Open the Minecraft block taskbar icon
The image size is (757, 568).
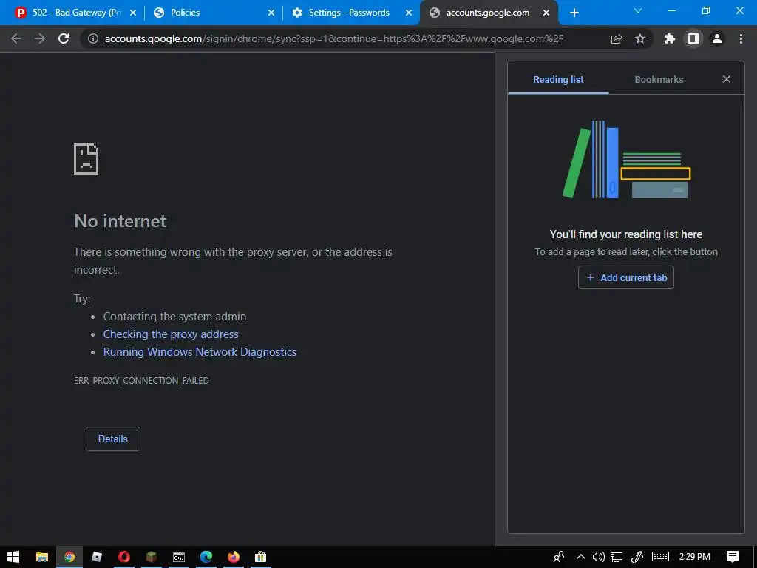[152, 557]
